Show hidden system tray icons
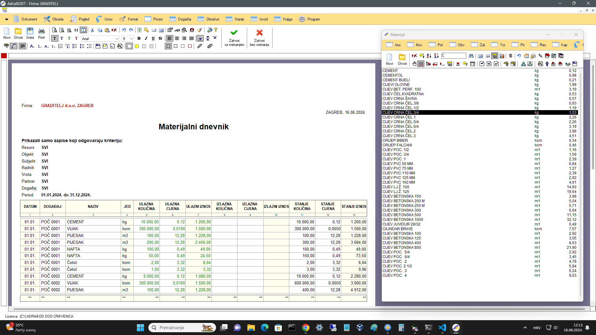 [x=525, y=328]
